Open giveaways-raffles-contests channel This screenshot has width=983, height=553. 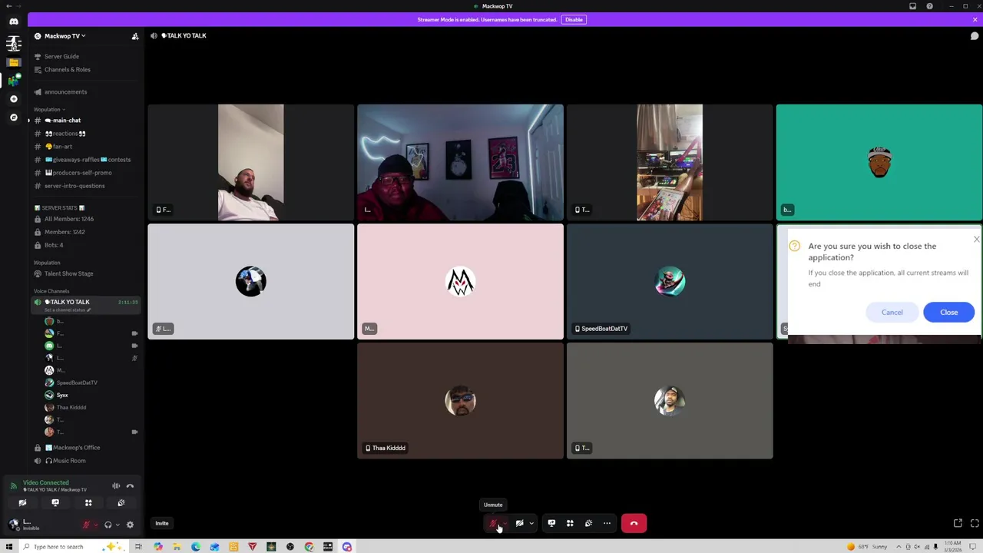coord(87,159)
